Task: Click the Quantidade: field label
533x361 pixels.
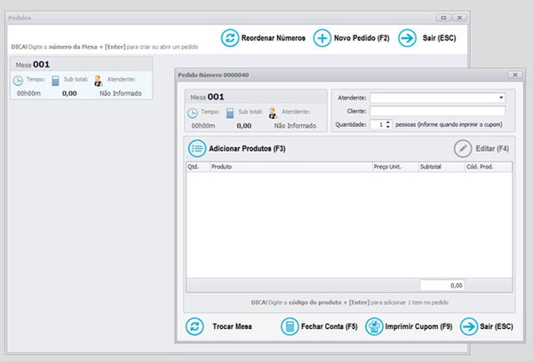Action: click(x=351, y=124)
